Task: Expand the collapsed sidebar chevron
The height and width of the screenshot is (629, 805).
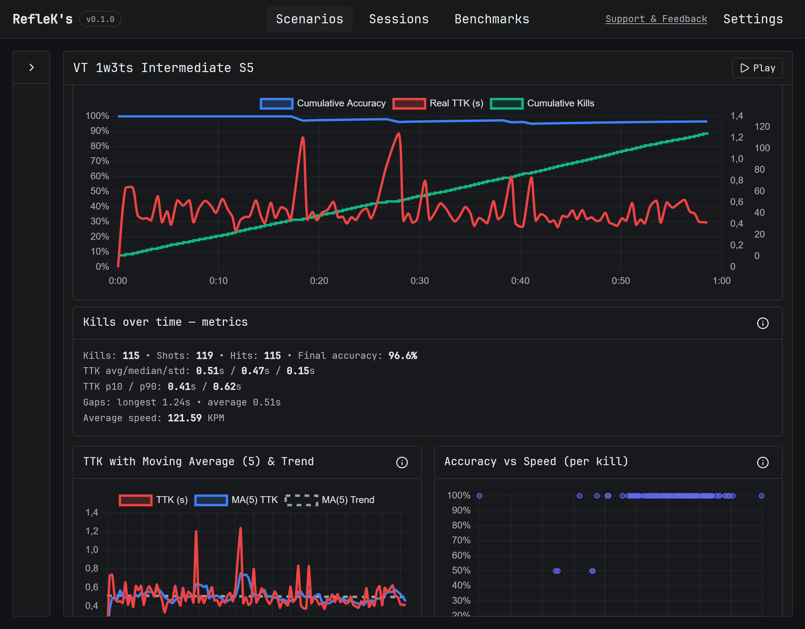Action: 31,67
